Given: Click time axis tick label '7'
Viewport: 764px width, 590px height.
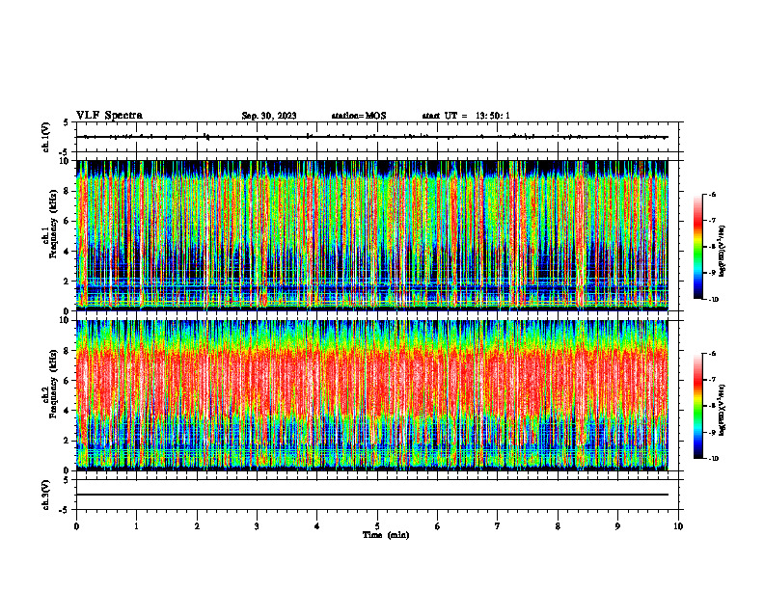Looking at the screenshot, I should (498, 526).
